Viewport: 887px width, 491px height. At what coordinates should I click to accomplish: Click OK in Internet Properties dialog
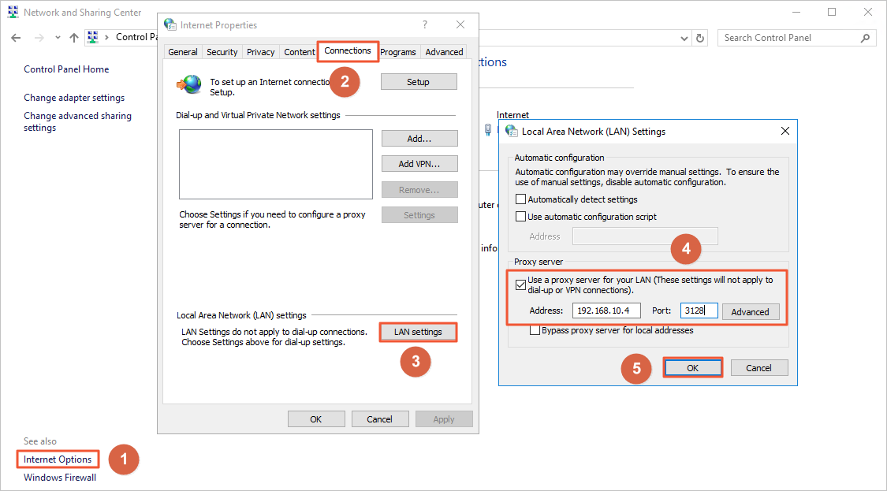[316, 419]
